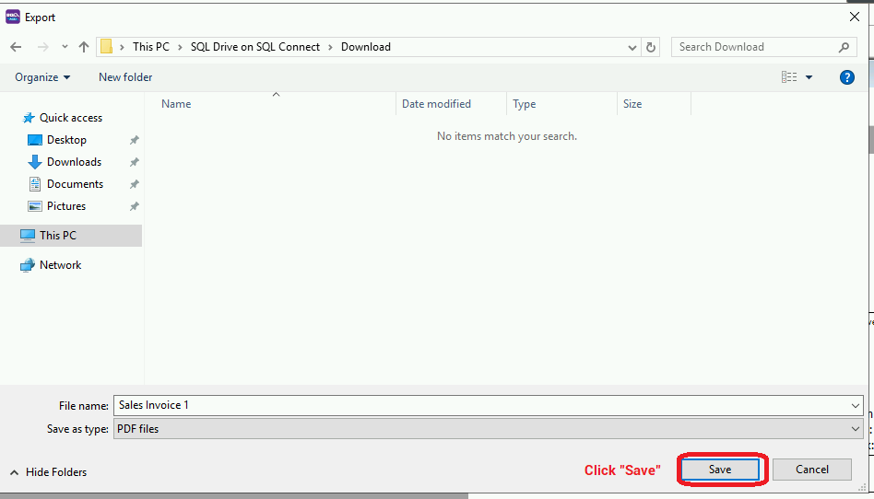Click New folder button
874x499 pixels.
pos(125,77)
